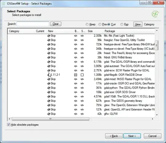Select gdal-ecw: ECW Raster Plugin text
Viewport: 166px width, 143px height.
coord(127,70)
